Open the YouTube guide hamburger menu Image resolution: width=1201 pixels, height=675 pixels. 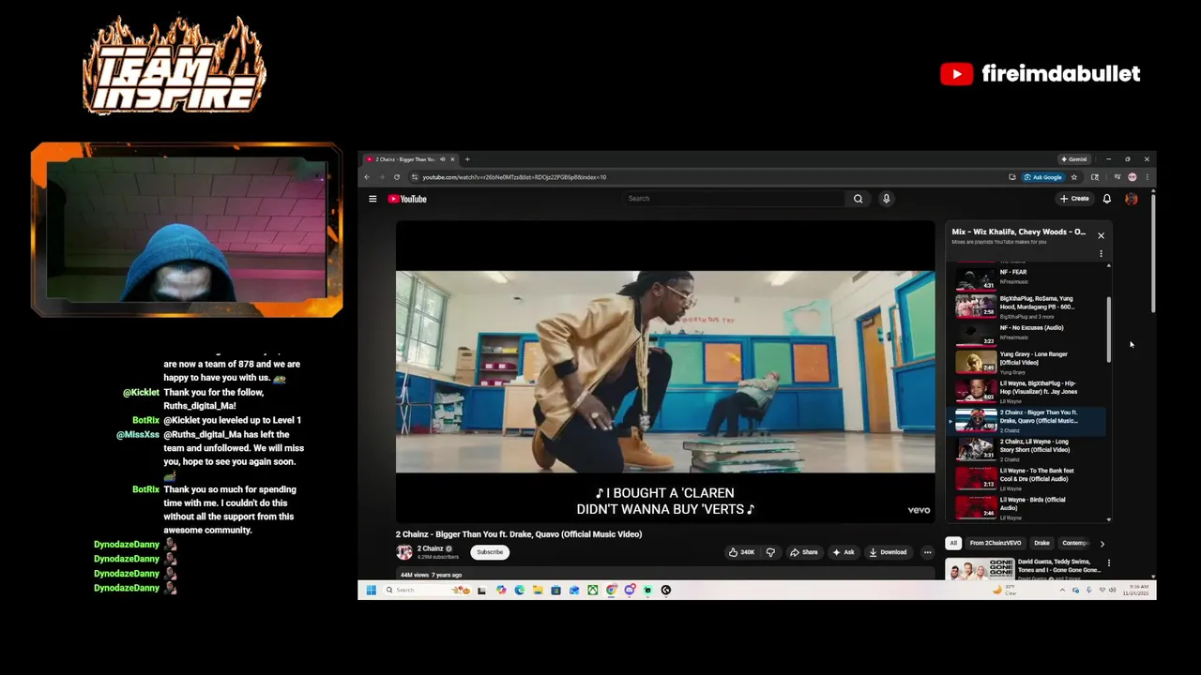(372, 199)
